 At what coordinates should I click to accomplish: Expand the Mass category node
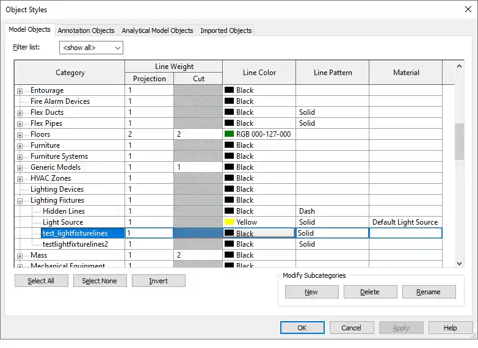coord(20,255)
